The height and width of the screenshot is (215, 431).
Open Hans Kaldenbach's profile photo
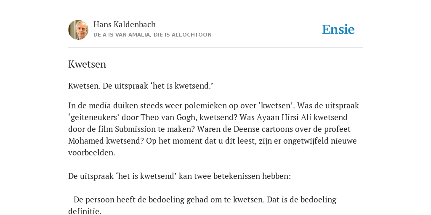coord(78,30)
